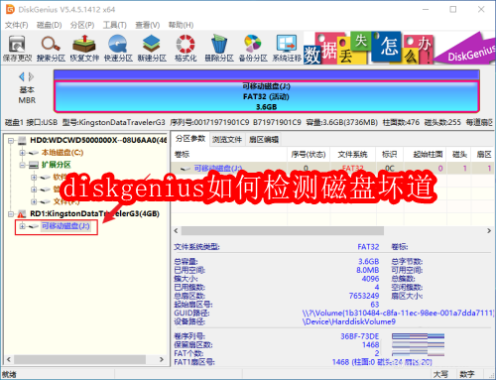
Task: Expand the Local Disk (C:) tree node
Action: 22,153
